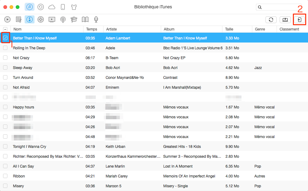Click the I Am Marshall(Mixtape) album cell

[x=182, y=87]
